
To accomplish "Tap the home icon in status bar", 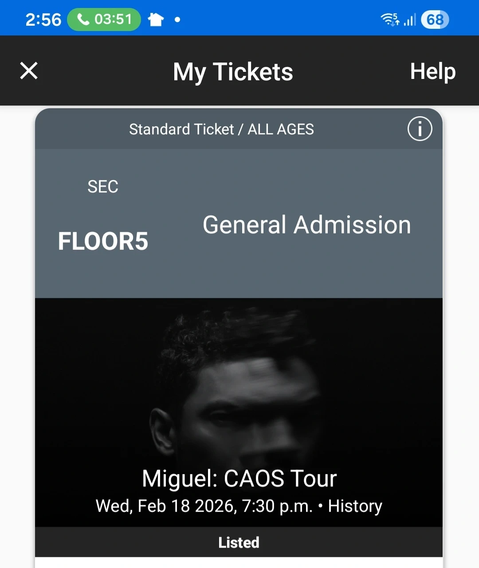I will 156,20.
